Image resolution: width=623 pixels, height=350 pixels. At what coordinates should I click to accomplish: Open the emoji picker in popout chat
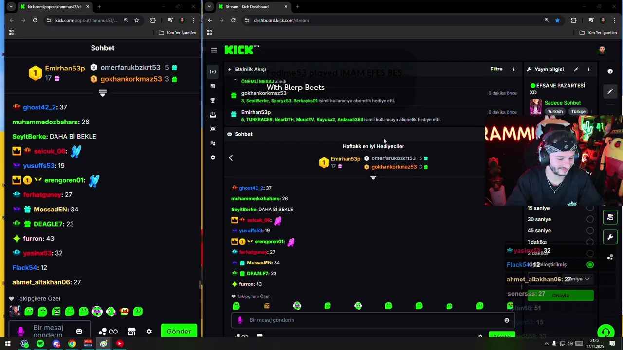[79, 332]
